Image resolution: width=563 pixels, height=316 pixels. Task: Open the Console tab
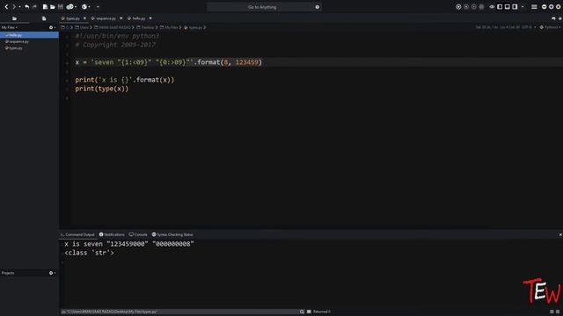[138, 234]
